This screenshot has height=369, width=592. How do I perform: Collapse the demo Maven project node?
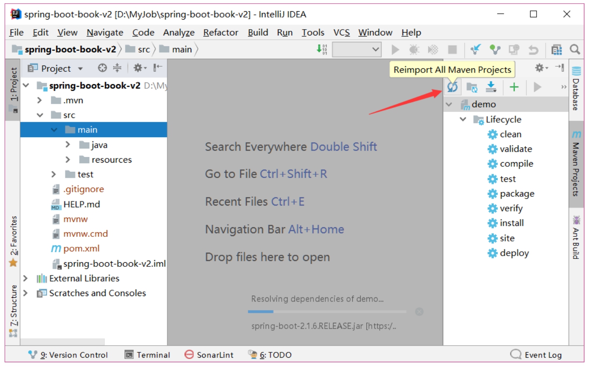449,104
